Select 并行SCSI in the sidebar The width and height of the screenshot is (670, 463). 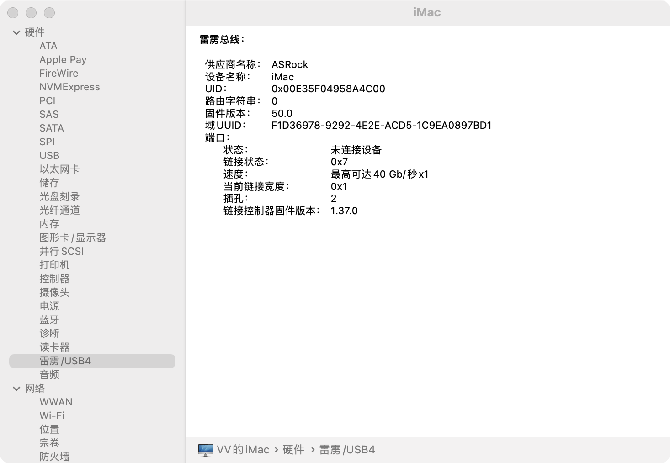pos(62,251)
